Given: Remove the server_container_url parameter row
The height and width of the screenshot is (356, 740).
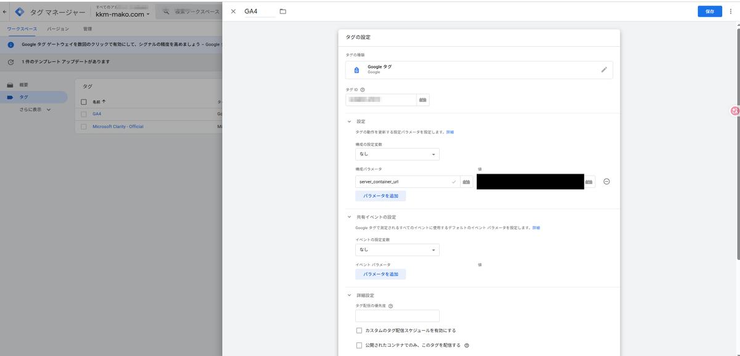Looking at the screenshot, I should click(x=607, y=182).
